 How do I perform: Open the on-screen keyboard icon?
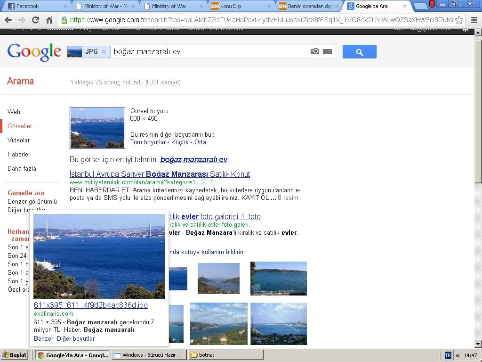click(x=328, y=51)
